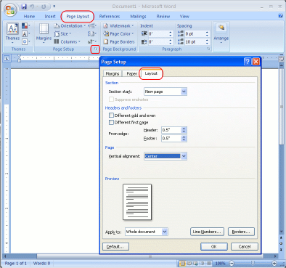Open the Review ribbon tab
Screen dimensions: 286x268
coord(163,16)
